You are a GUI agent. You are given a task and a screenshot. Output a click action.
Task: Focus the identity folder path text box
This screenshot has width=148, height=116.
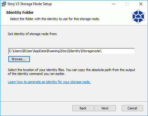coord(71,51)
